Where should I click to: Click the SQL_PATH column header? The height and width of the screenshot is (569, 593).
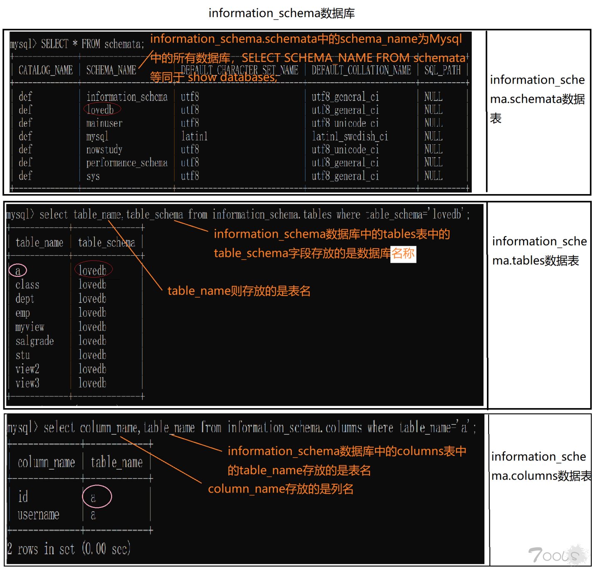pos(442,70)
